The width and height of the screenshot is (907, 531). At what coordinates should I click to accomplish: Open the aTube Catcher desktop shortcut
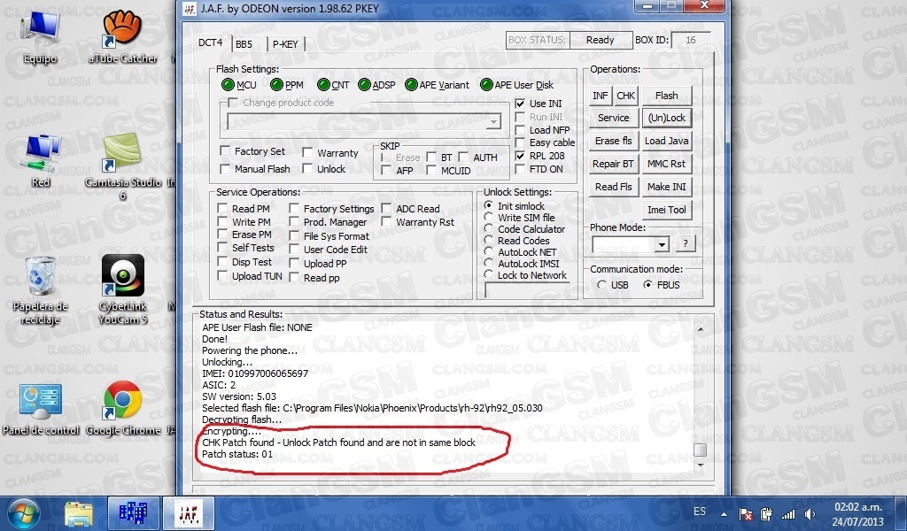point(122,35)
